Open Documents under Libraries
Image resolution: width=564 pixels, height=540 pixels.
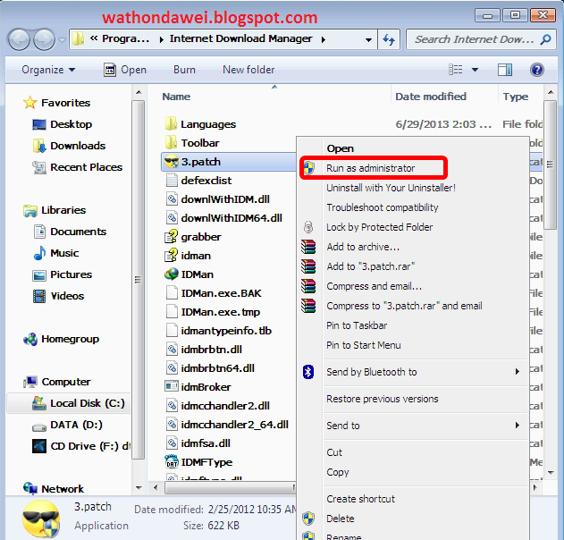(78, 232)
